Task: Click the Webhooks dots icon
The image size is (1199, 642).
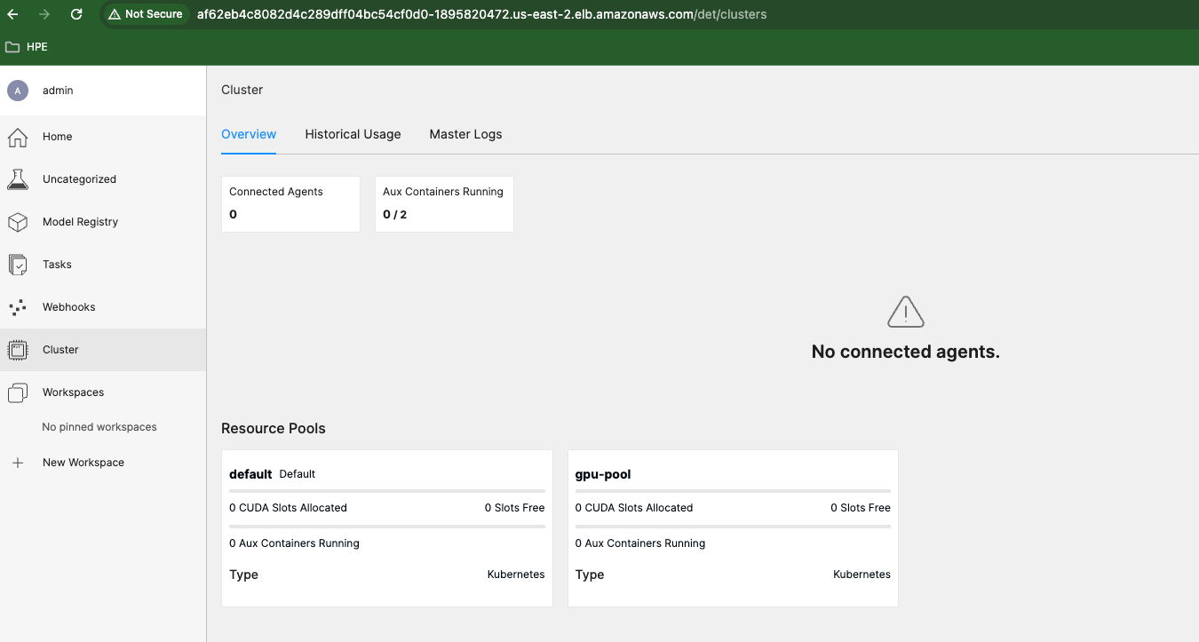Action: (18, 307)
